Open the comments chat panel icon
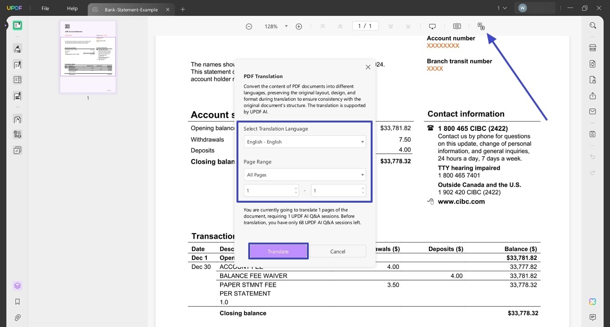Image resolution: width=610 pixels, height=327 pixels. [593, 318]
